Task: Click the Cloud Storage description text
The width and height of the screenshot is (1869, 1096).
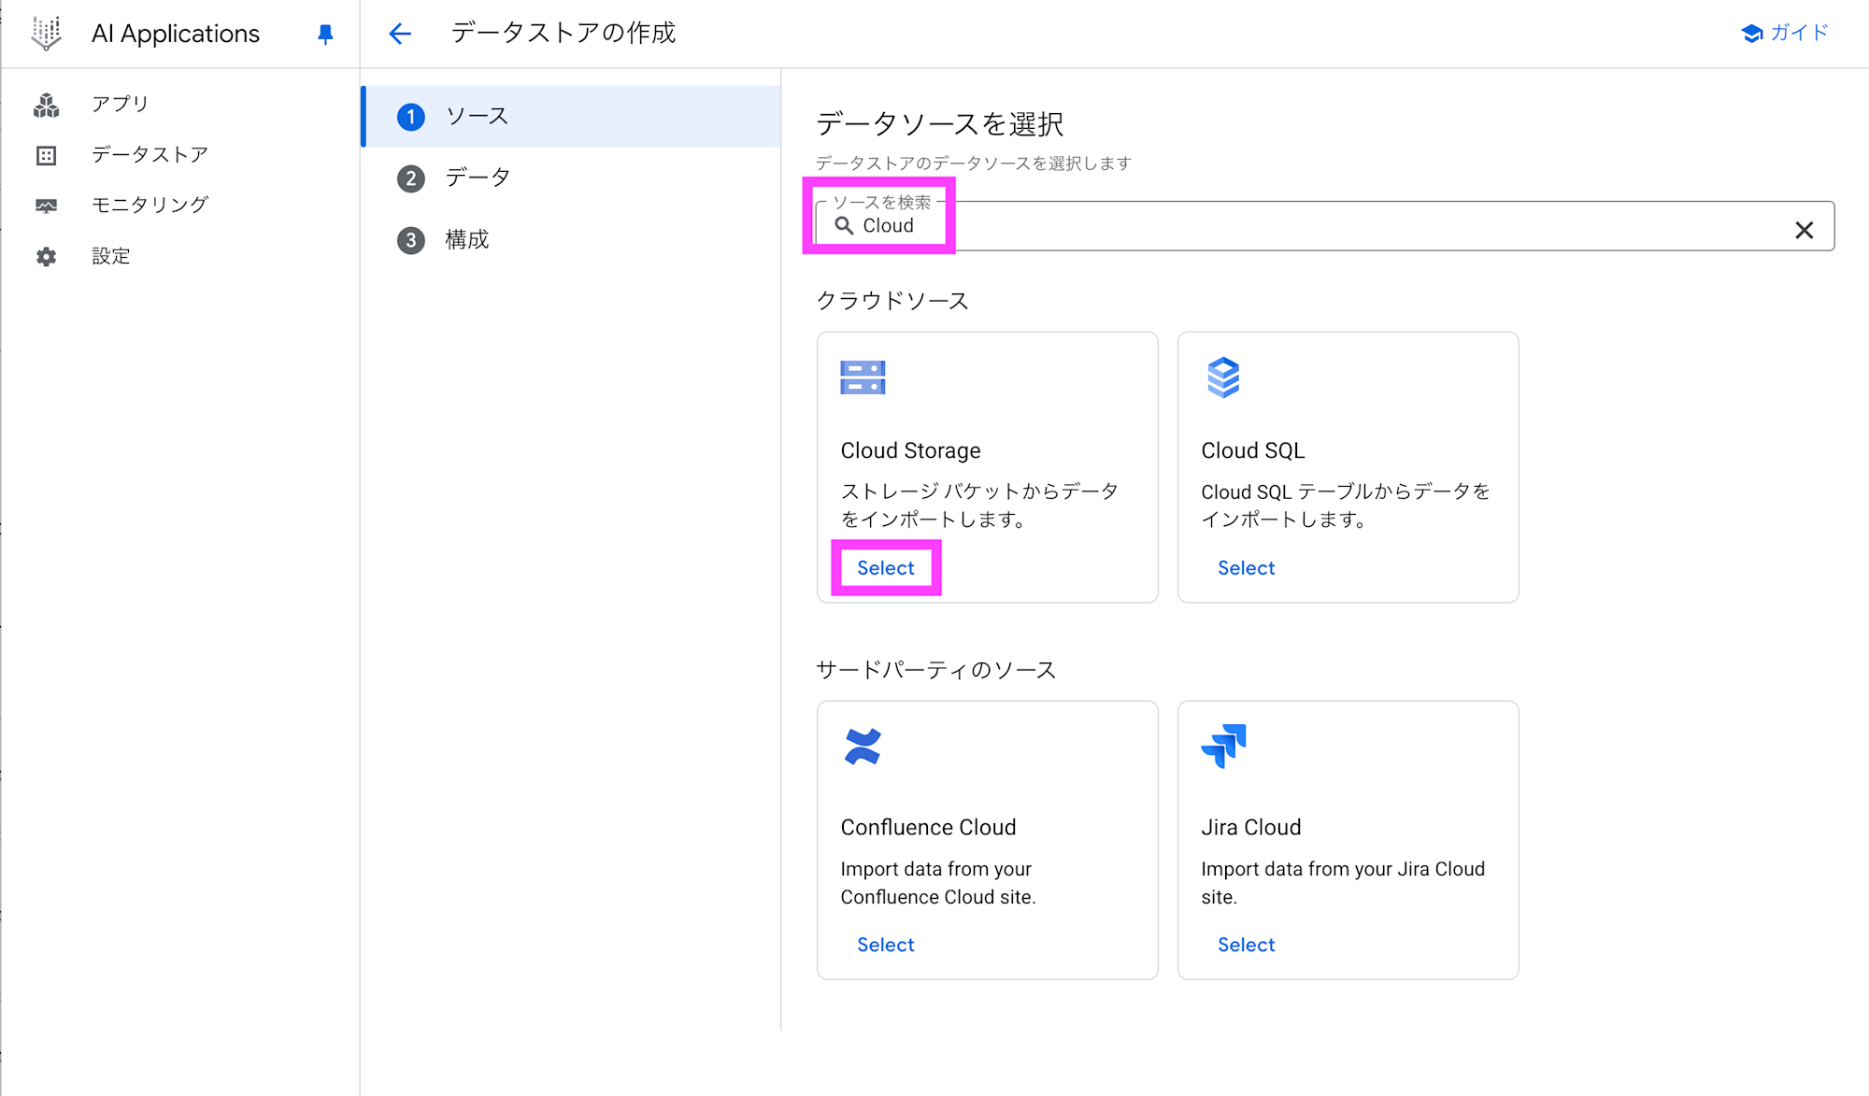Action: [x=979, y=505]
